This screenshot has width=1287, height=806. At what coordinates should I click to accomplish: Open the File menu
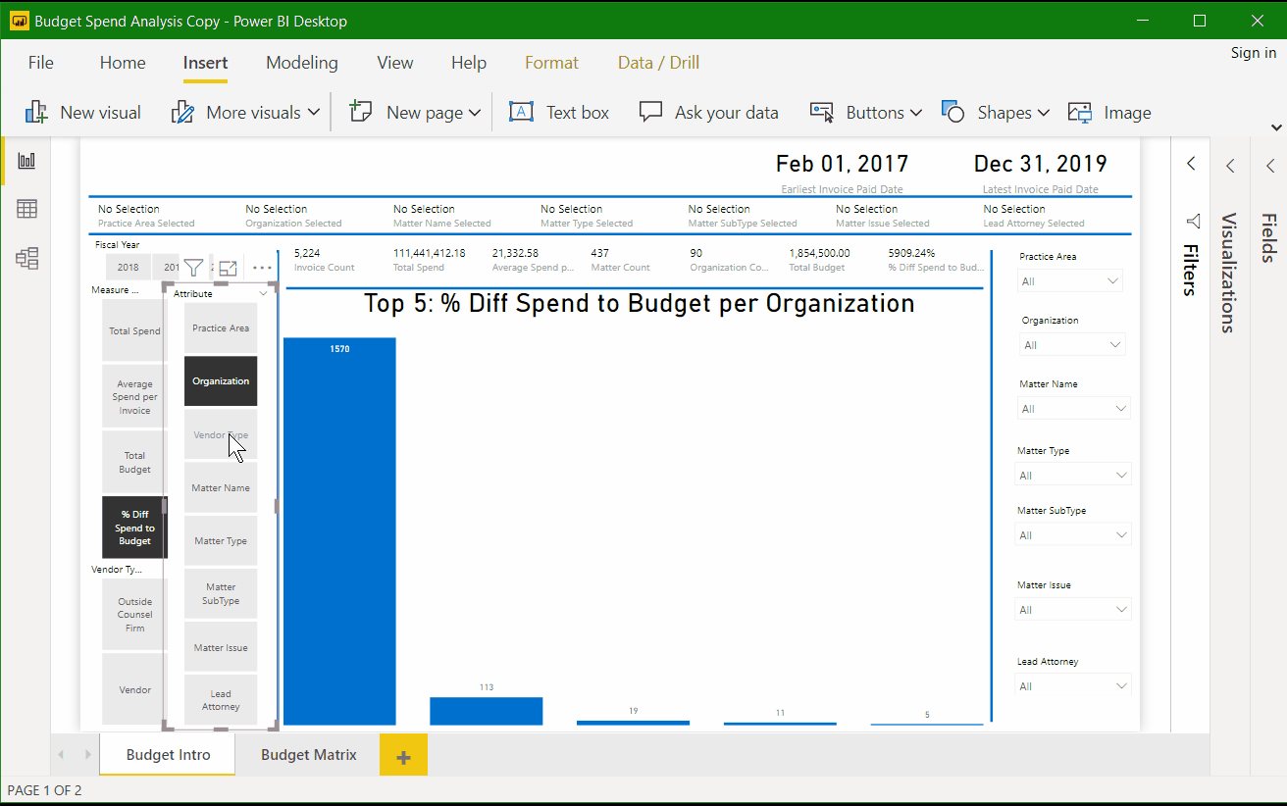(x=41, y=63)
